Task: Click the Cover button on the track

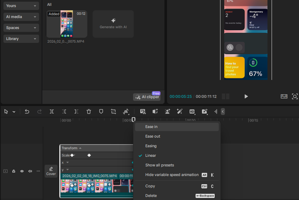Action: (x=51, y=171)
